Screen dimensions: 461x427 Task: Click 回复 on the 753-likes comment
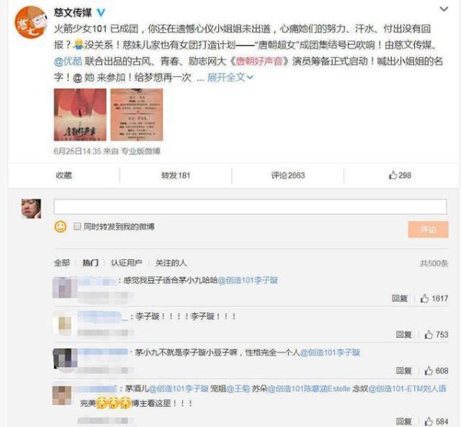click(403, 335)
